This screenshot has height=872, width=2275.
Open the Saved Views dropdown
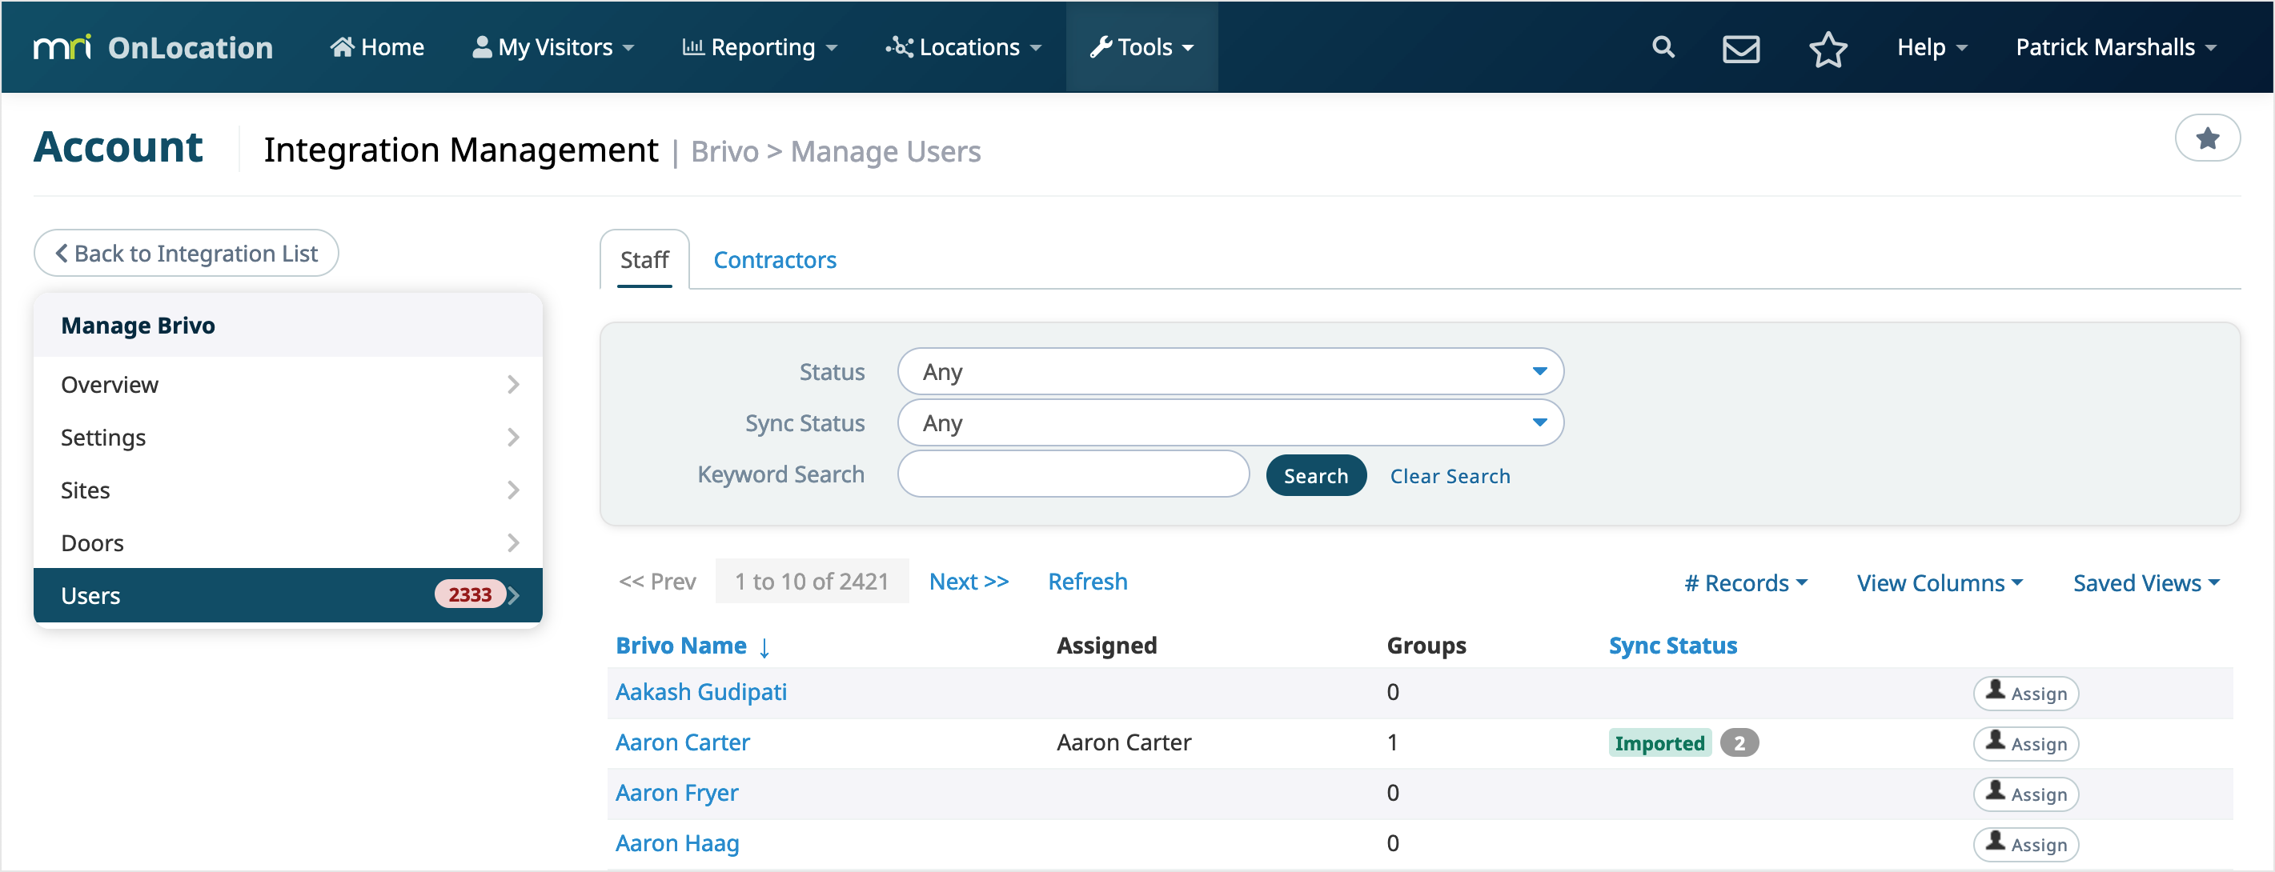[x=2145, y=582]
